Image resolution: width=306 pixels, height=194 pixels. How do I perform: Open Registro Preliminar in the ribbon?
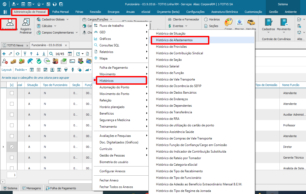click(26, 26)
